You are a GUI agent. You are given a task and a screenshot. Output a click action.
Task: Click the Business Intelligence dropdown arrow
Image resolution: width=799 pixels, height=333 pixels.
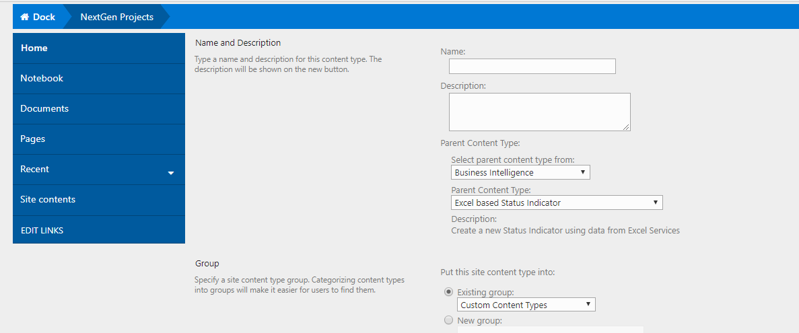point(583,173)
